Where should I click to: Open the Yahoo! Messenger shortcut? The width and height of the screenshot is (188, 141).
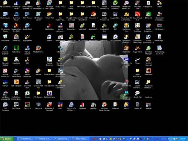[27, 73]
